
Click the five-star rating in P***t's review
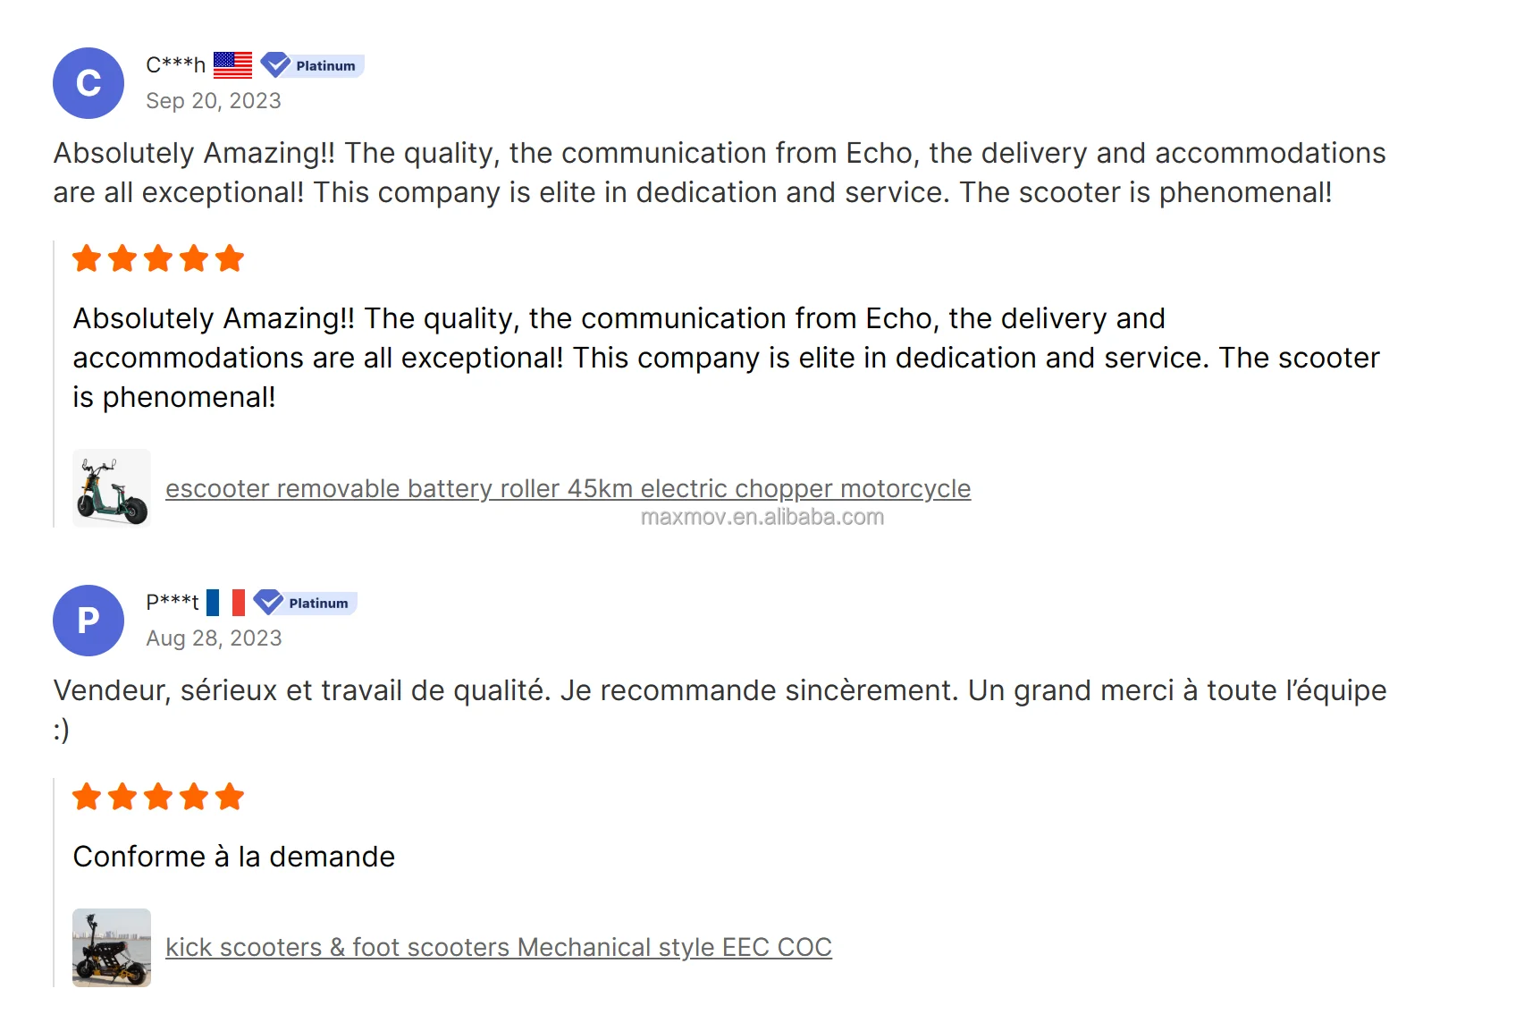click(x=158, y=796)
